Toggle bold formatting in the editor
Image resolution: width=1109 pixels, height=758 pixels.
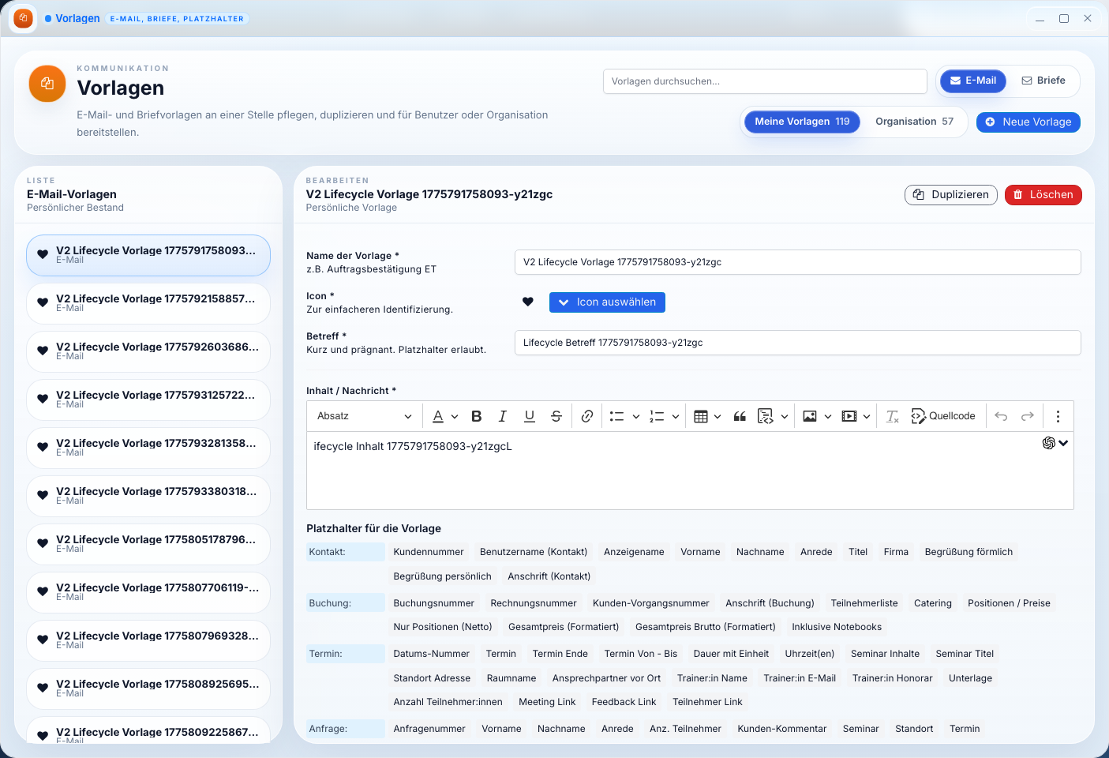pyautogui.click(x=477, y=416)
